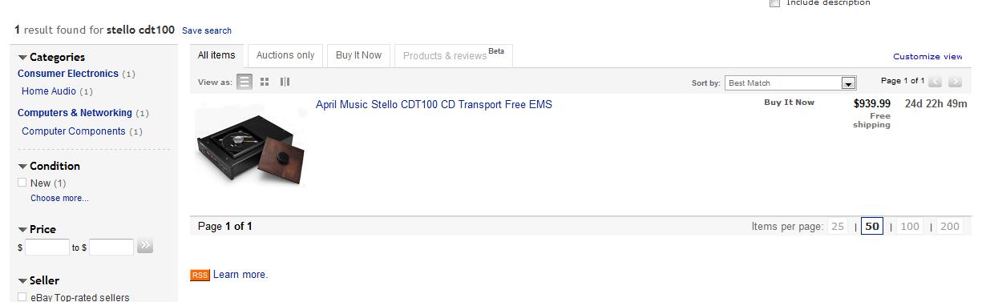
Task: Tick the eBay Top-rated sellers checkbox
Action: (x=22, y=297)
